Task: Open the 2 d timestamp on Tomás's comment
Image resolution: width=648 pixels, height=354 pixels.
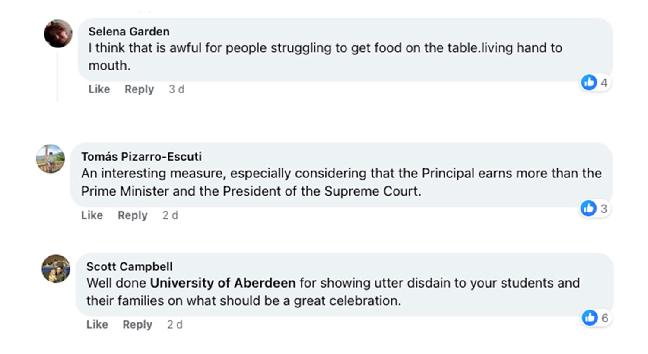Action: click(x=170, y=215)
